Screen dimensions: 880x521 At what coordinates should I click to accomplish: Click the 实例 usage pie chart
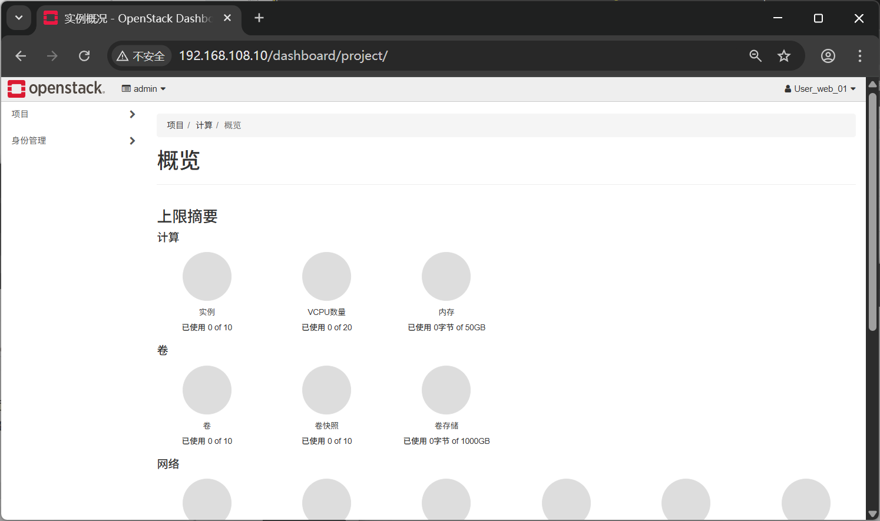click(207, 276)
